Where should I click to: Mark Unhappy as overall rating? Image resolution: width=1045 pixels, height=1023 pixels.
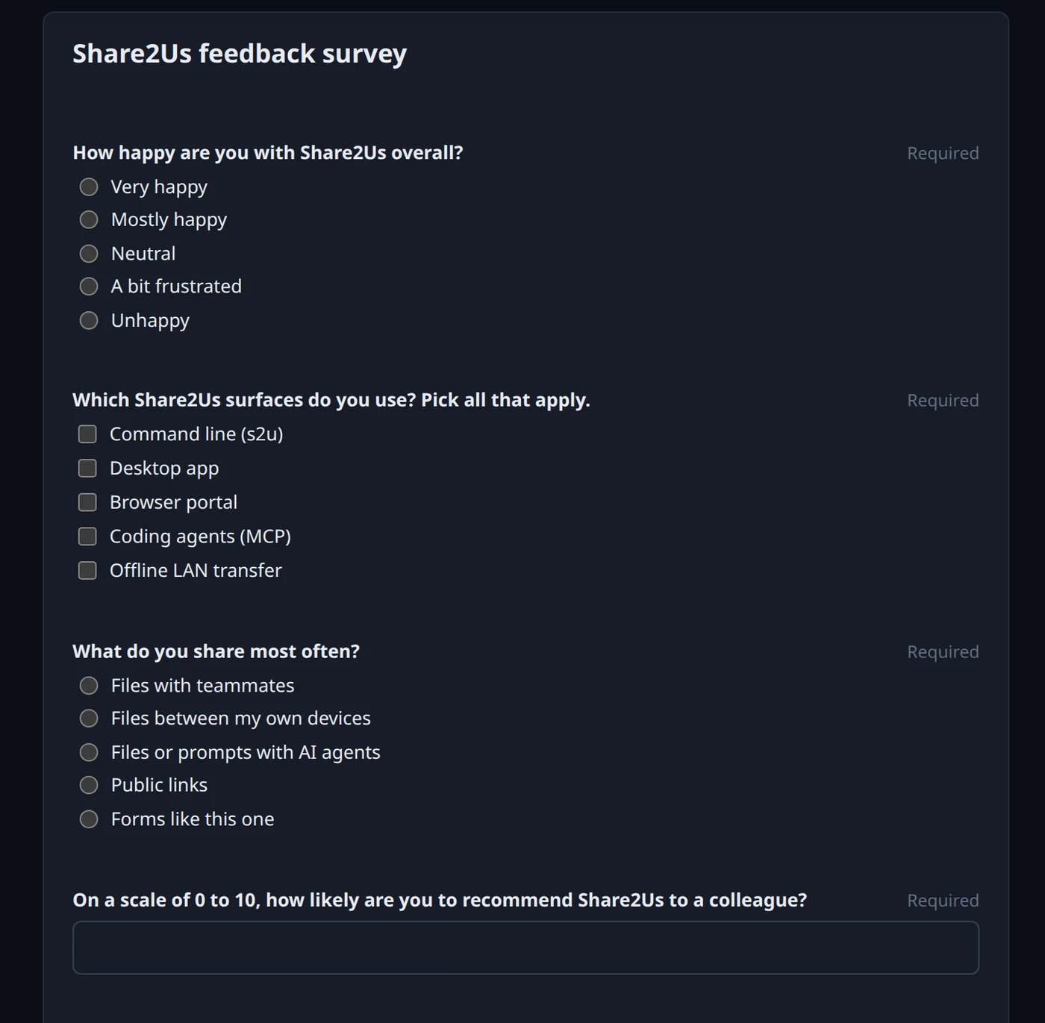tap(89, 320)
